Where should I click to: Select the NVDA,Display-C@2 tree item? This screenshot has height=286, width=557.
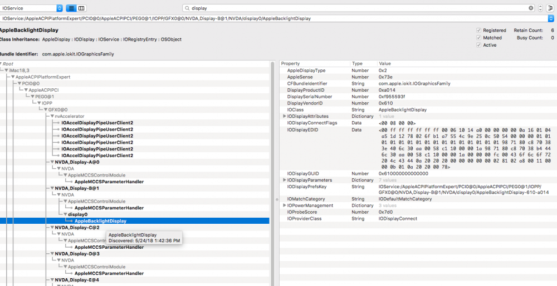pyautogui.click(x=77, y=228)
